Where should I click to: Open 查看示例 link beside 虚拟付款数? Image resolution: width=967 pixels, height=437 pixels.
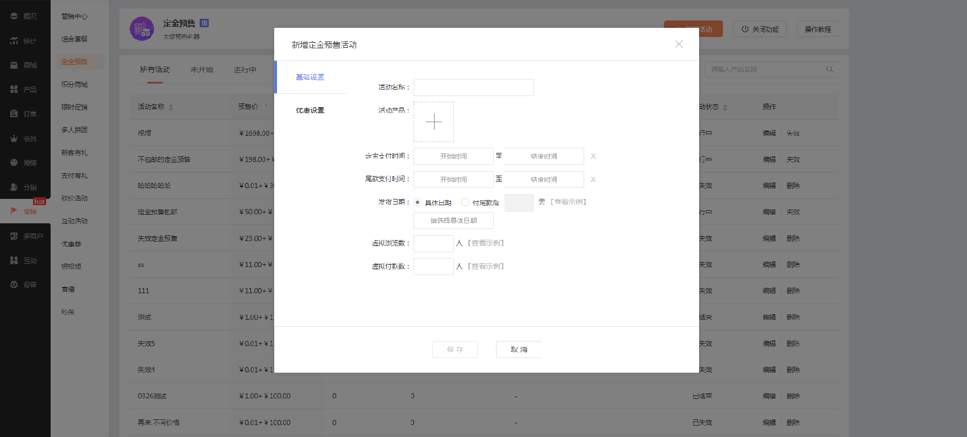[486, 267]
